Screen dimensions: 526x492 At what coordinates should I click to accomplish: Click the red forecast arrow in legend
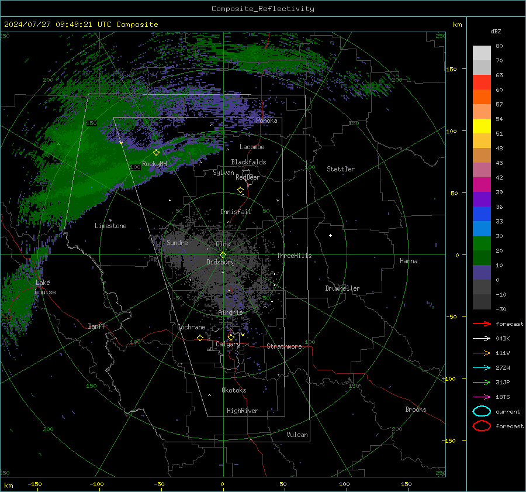(x=482, y=324)
